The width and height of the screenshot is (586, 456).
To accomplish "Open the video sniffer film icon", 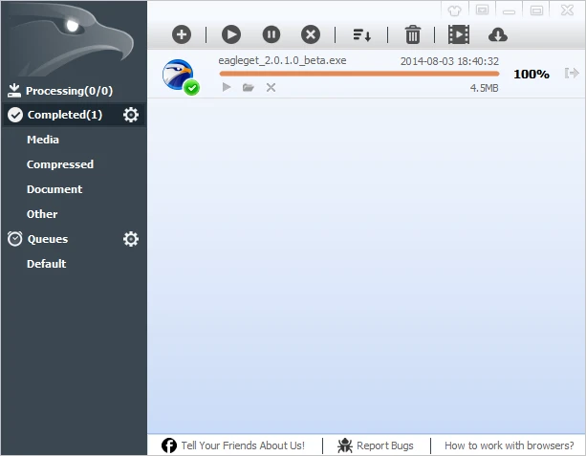I will tap(459, 34).
